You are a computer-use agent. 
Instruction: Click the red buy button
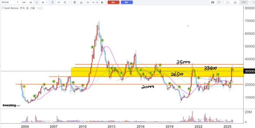(114, 2)
